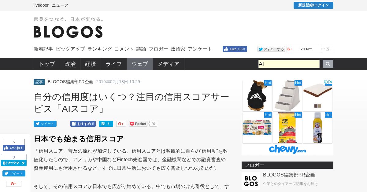
Task: Click the Hatena B! bookmark button under title
Action: 106,124
